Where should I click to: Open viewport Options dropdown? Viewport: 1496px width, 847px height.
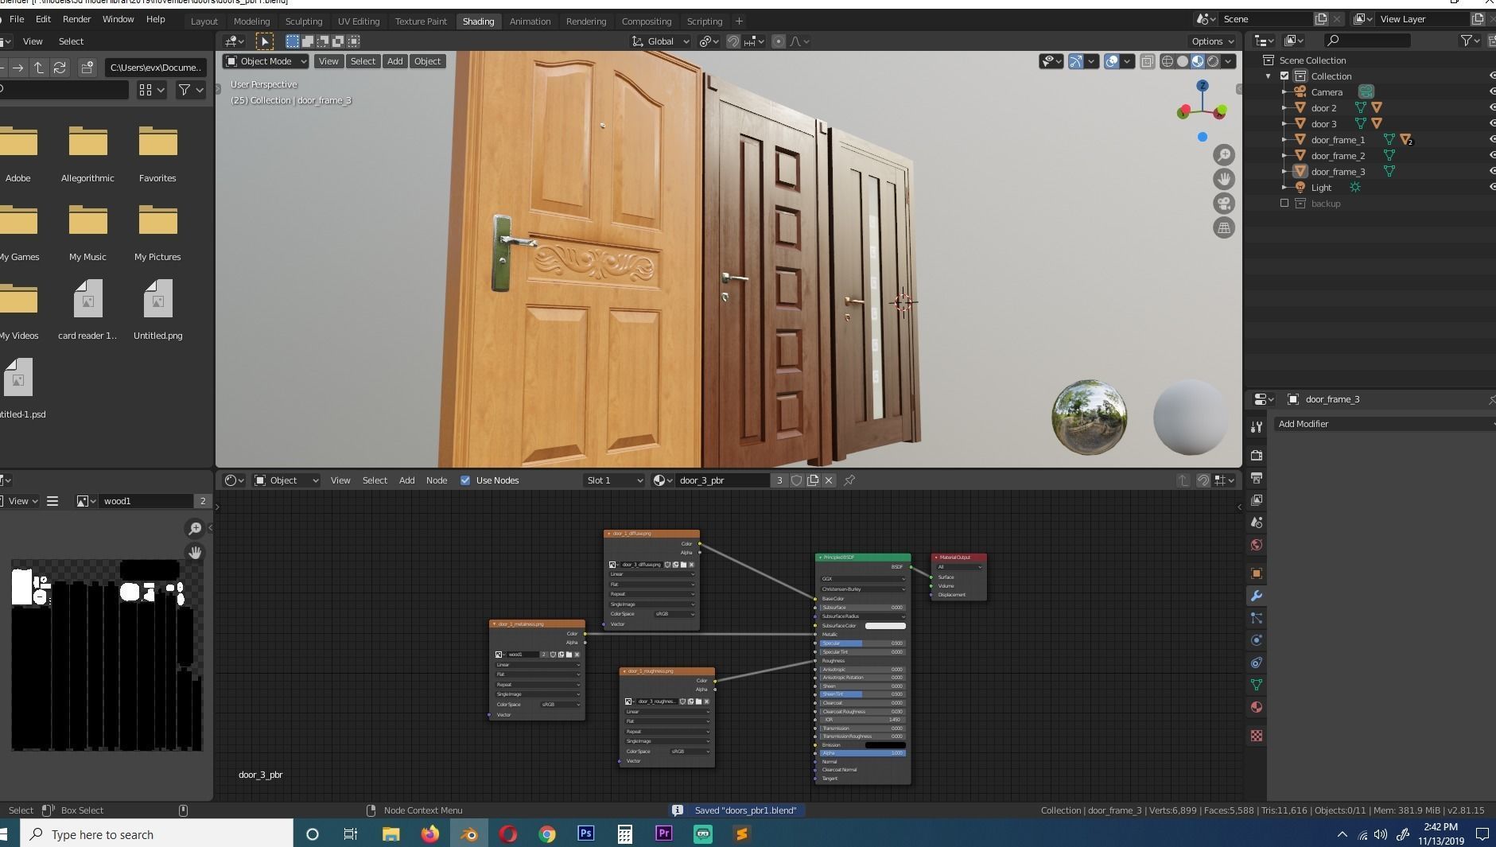(1212, 41)
